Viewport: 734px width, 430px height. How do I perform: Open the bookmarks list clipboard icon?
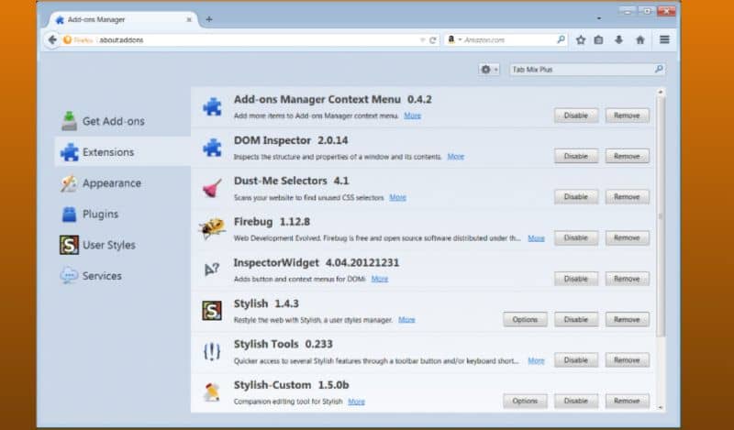click(598, 39)
